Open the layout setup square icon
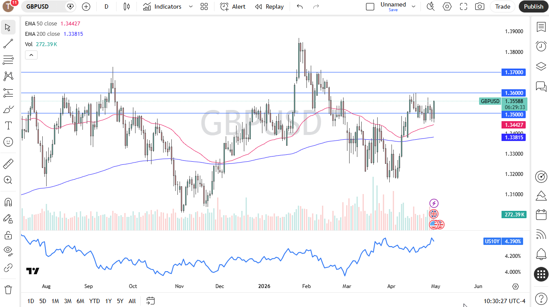The height and width of the screenshot is (307, 549). (x=370, y=6)
